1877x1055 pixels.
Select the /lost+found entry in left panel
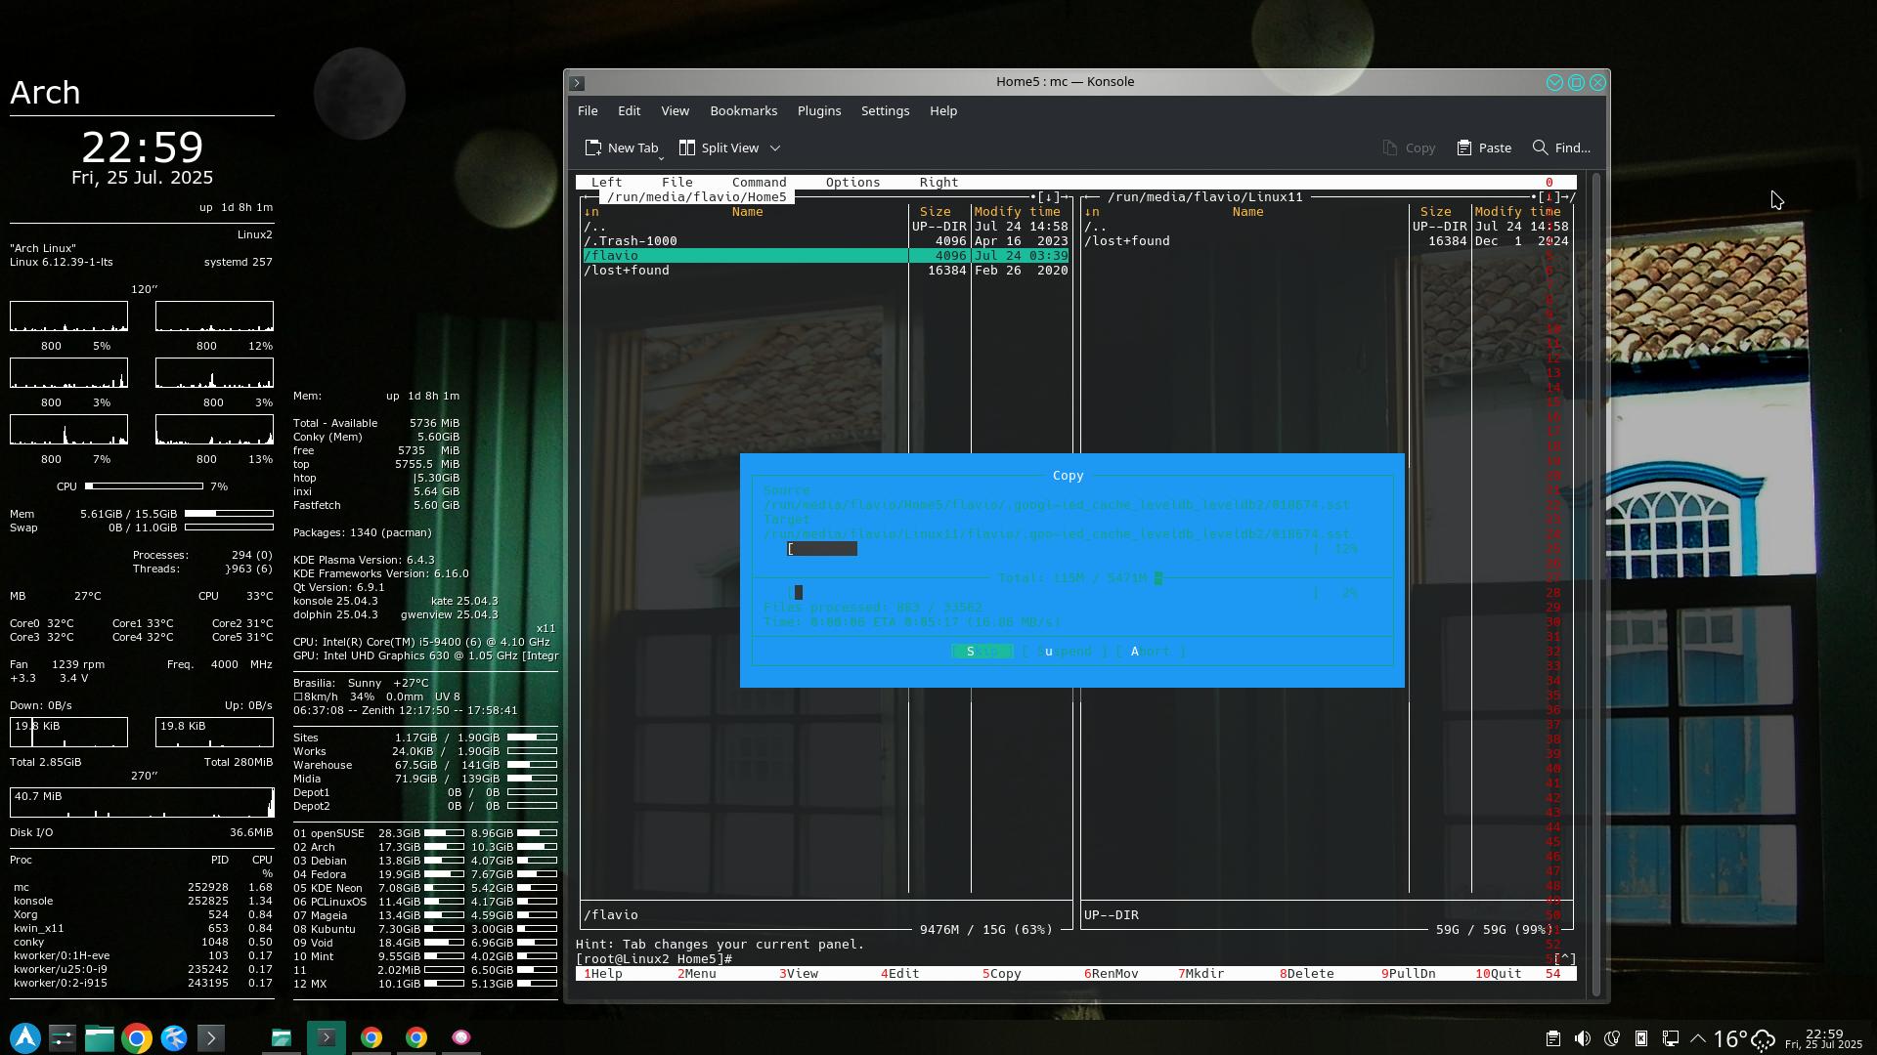pyautogui.click(x=627, y=270)
